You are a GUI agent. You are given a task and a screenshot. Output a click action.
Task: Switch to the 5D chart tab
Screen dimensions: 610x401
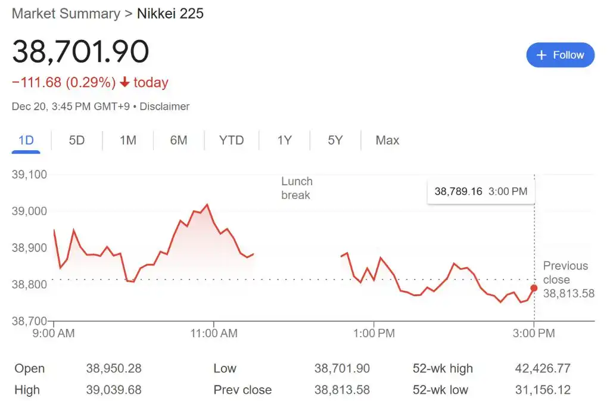pos(77,140)
